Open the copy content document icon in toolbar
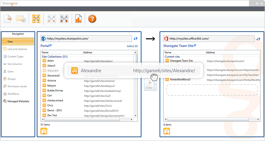265x141 pixels. 8,19
